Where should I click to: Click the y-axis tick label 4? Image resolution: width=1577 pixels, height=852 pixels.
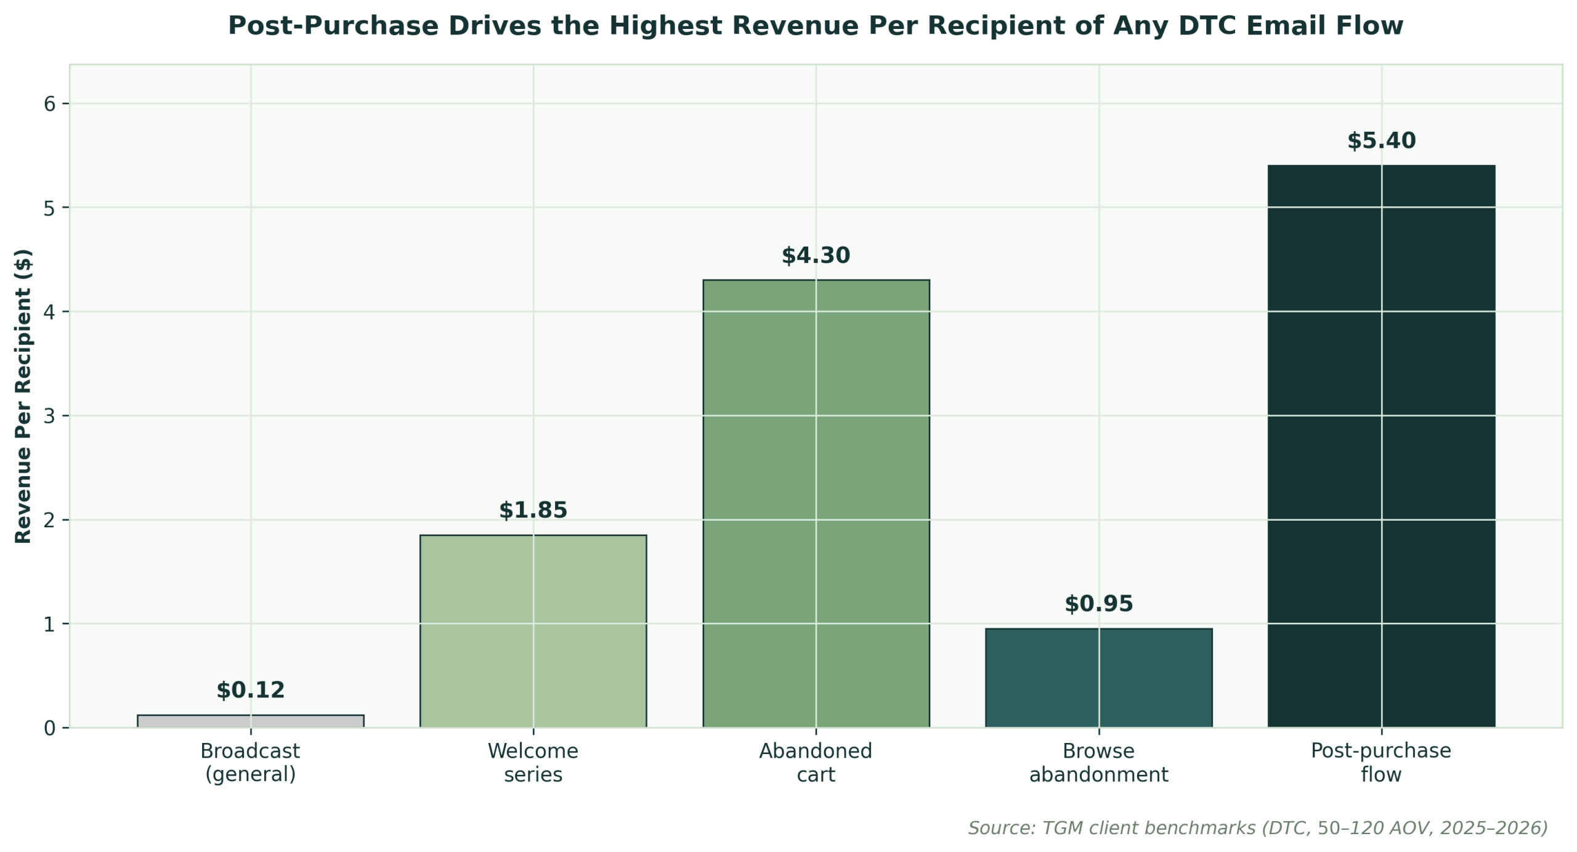[49, 312]
